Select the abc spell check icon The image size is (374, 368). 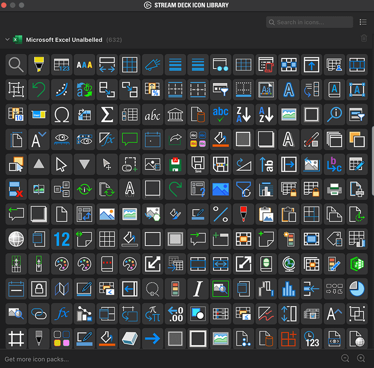click(220, 115)
